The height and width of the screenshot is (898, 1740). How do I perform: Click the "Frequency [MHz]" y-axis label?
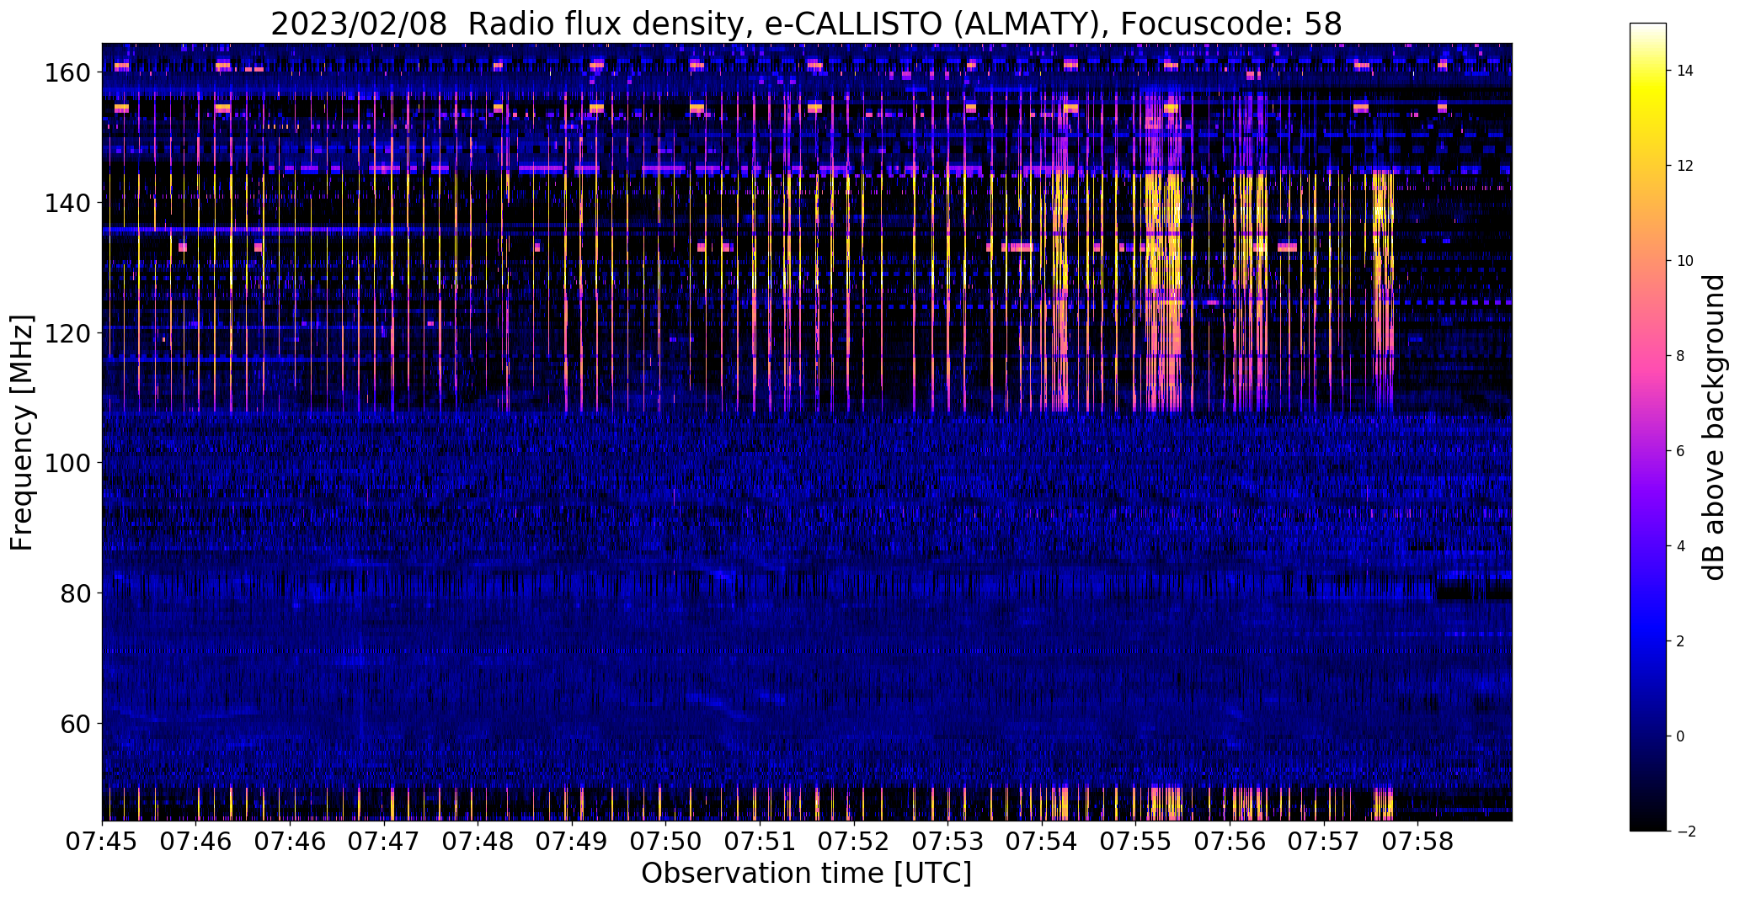22,433
